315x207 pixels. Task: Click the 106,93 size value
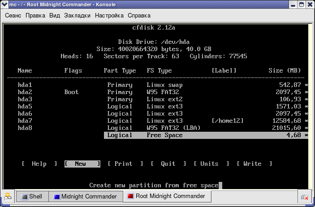pos(290,99)
